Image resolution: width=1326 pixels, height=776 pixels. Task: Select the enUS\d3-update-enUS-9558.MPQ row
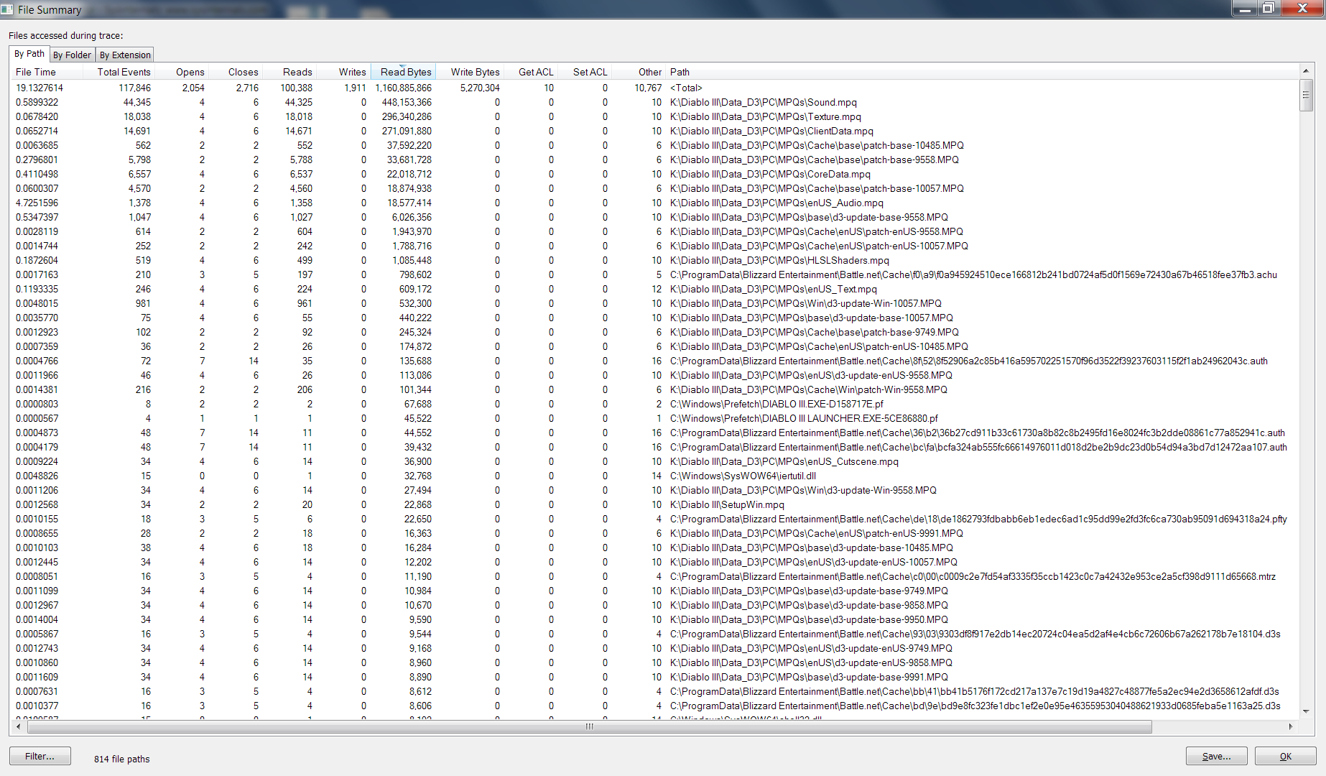655,375
